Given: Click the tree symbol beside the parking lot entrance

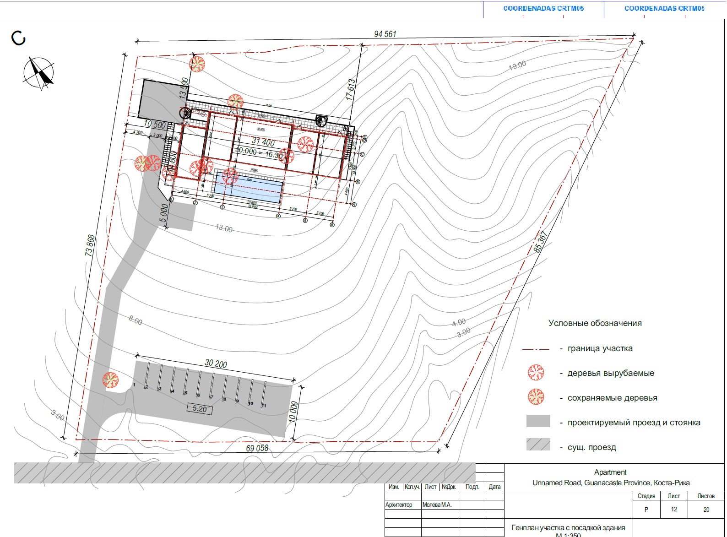Looking at the screenshot, I should 110,380.
